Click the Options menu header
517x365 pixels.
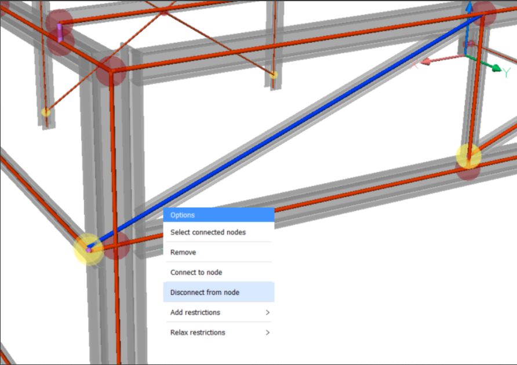pyautogui.click(x=219, y=215)
